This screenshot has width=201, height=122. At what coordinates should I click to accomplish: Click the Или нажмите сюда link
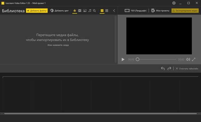click(x=58, y=45)
